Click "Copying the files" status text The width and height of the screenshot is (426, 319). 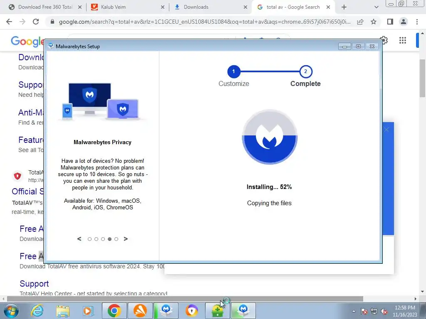click(x=269, y=203)
